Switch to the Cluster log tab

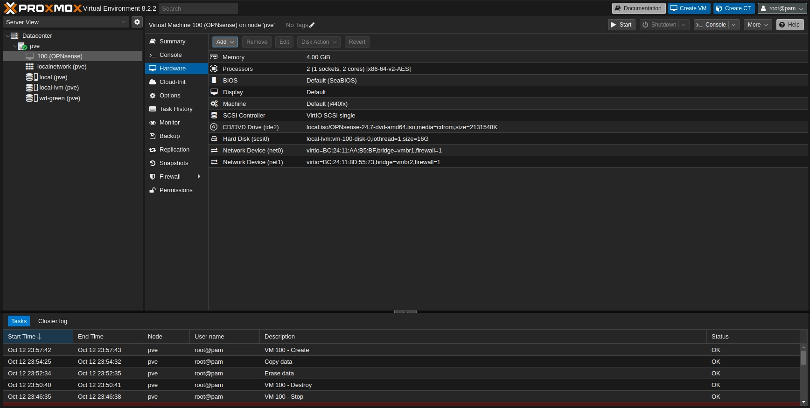click(x=53, y=321)
